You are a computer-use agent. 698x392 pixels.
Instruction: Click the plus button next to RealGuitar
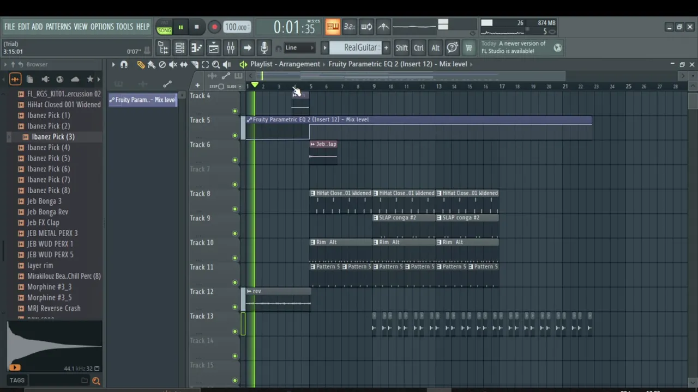(x=386, y=48)
